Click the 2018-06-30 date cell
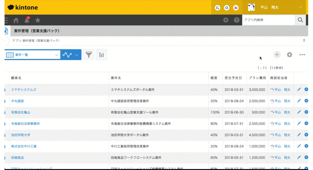The width and height of the screenshot is (313, 170). pos(234,112)
